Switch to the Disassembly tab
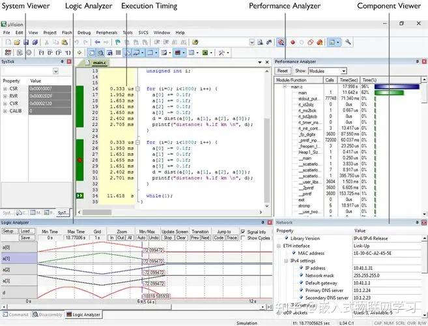 (x=49, y=314)
